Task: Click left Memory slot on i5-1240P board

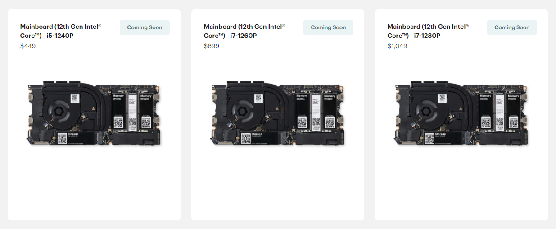Action: (118, 112)
